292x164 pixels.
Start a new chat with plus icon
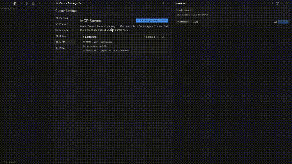tap(272, 3)
